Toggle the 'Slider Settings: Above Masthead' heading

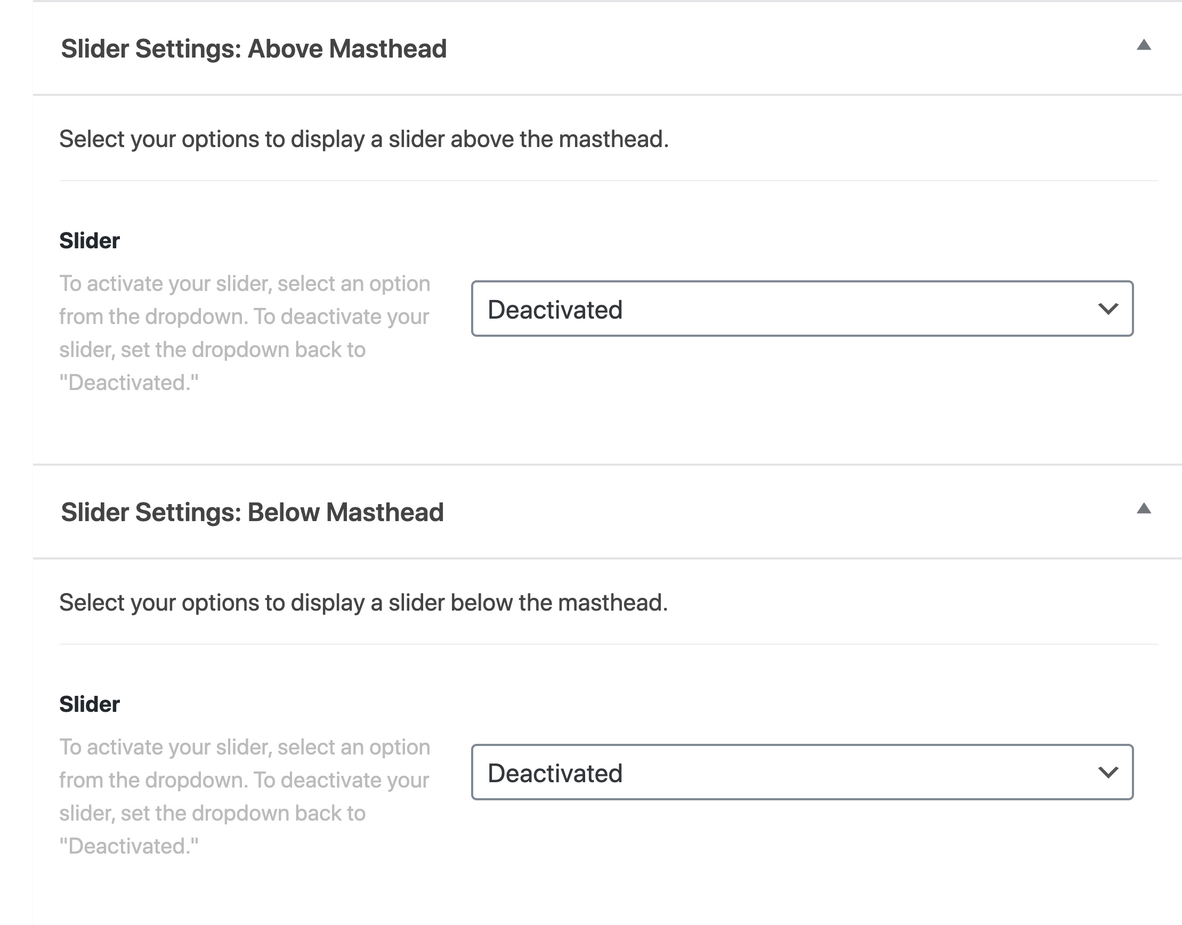pyautogui.click(x=254, y=48)
